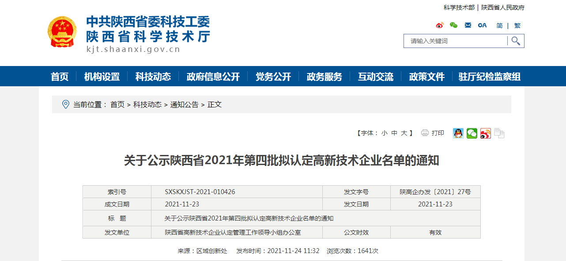The width and height of the screenshot is (566, 261).
Task: Share the article via QQ penguin icon
Action: pyautogui.click(x=458, y=133)
